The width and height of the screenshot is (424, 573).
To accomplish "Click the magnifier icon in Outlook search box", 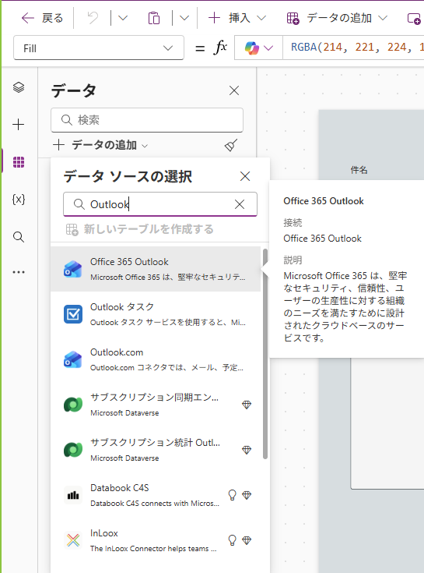I will pos(79,204).
